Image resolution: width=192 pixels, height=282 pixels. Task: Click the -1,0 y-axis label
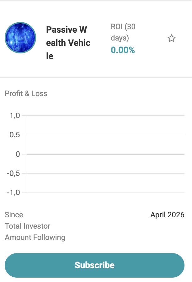(13, 193)
